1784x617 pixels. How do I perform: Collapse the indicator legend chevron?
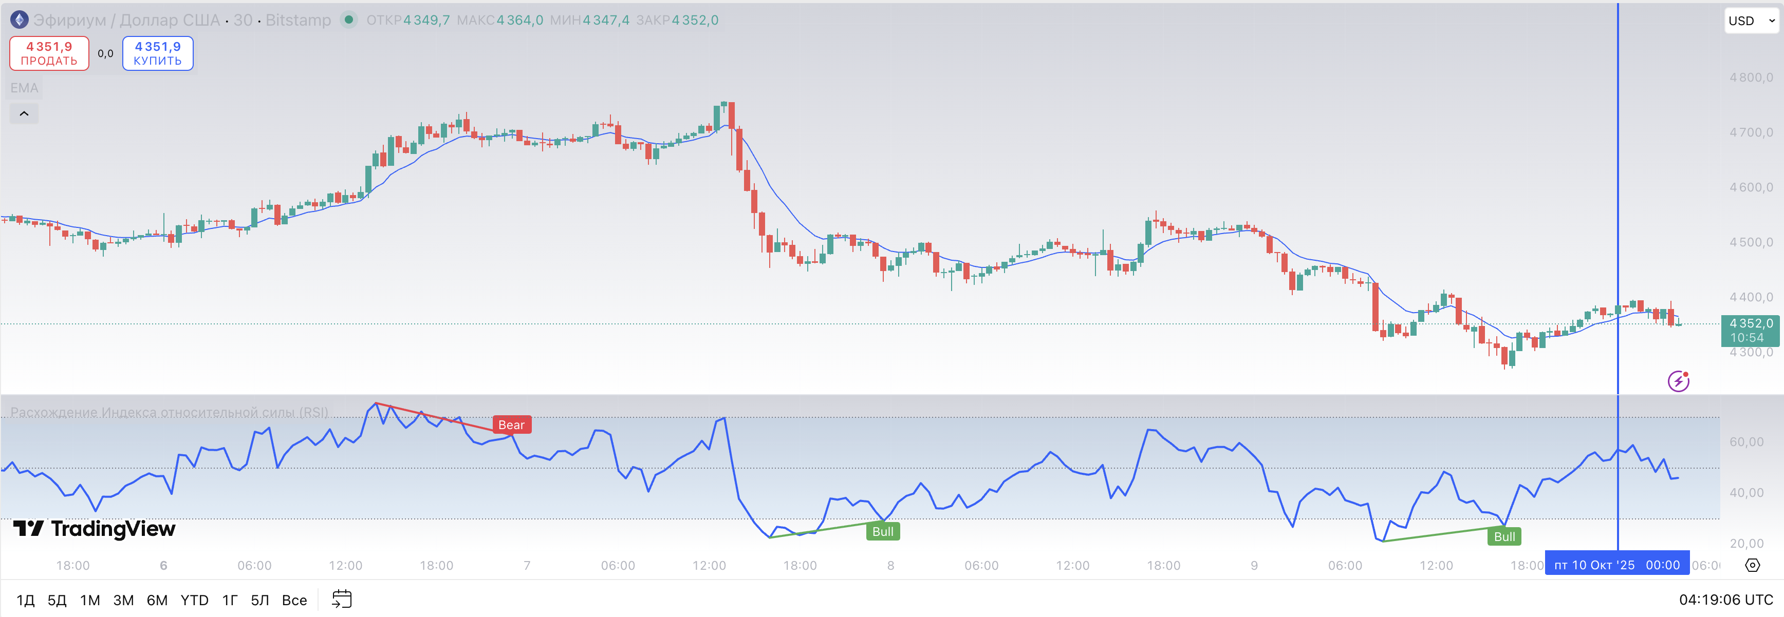click(24, 113)
